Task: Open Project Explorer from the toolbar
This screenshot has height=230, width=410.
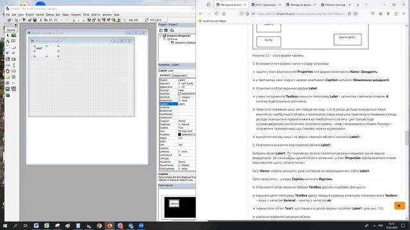Action: [89, 20]
